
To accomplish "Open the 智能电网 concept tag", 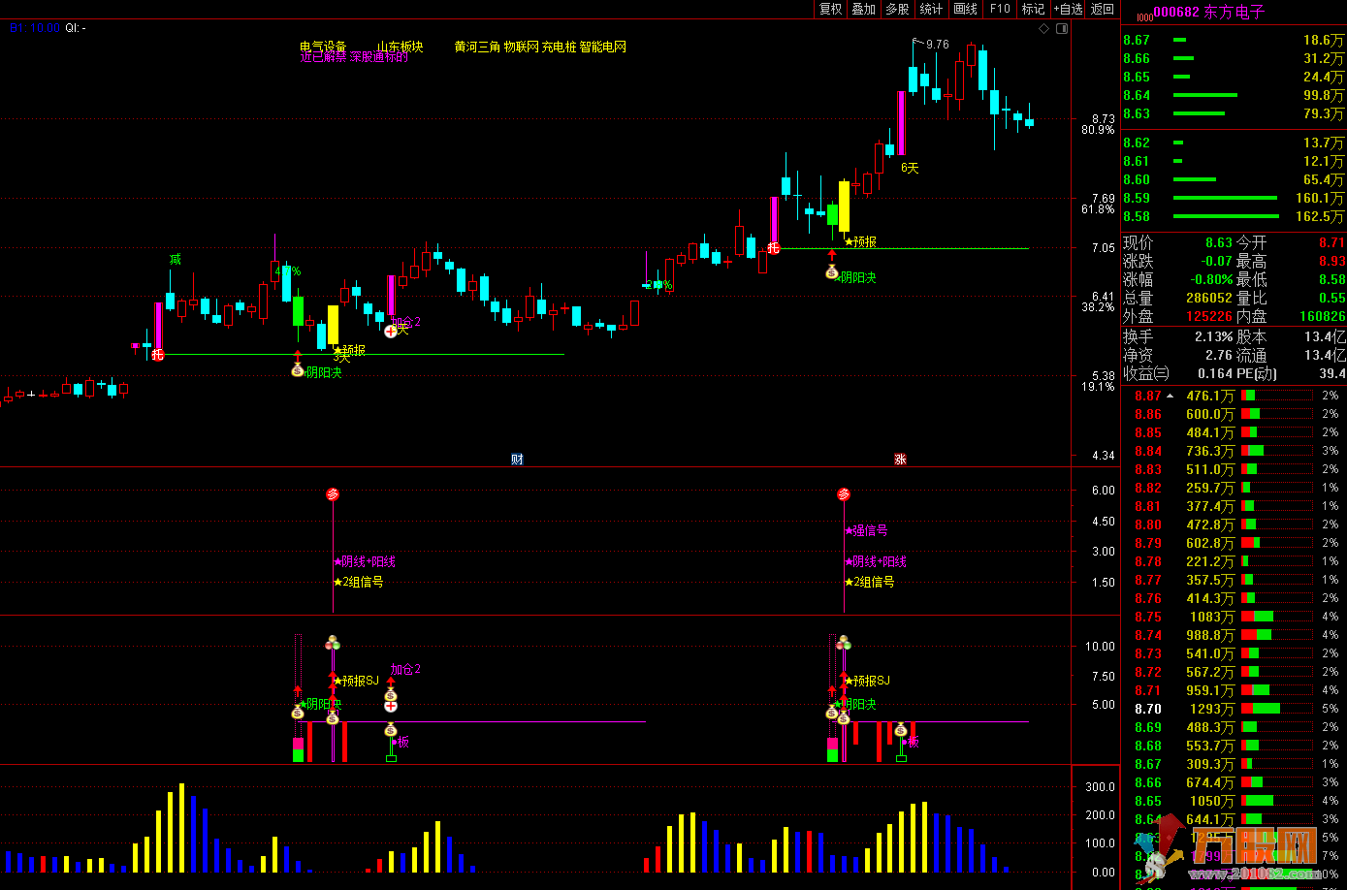I will click(603, 47).
